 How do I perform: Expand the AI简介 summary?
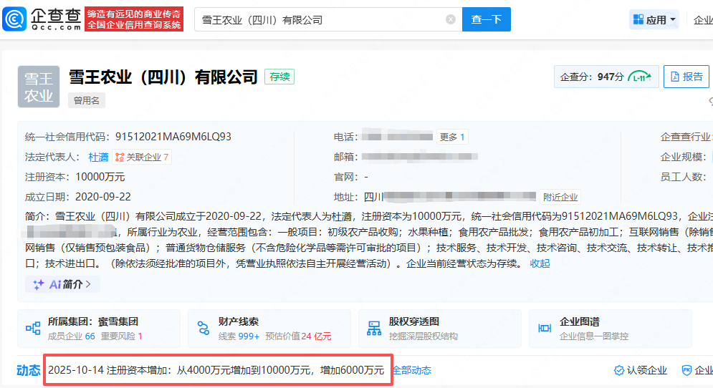click(x=62, y=284)
